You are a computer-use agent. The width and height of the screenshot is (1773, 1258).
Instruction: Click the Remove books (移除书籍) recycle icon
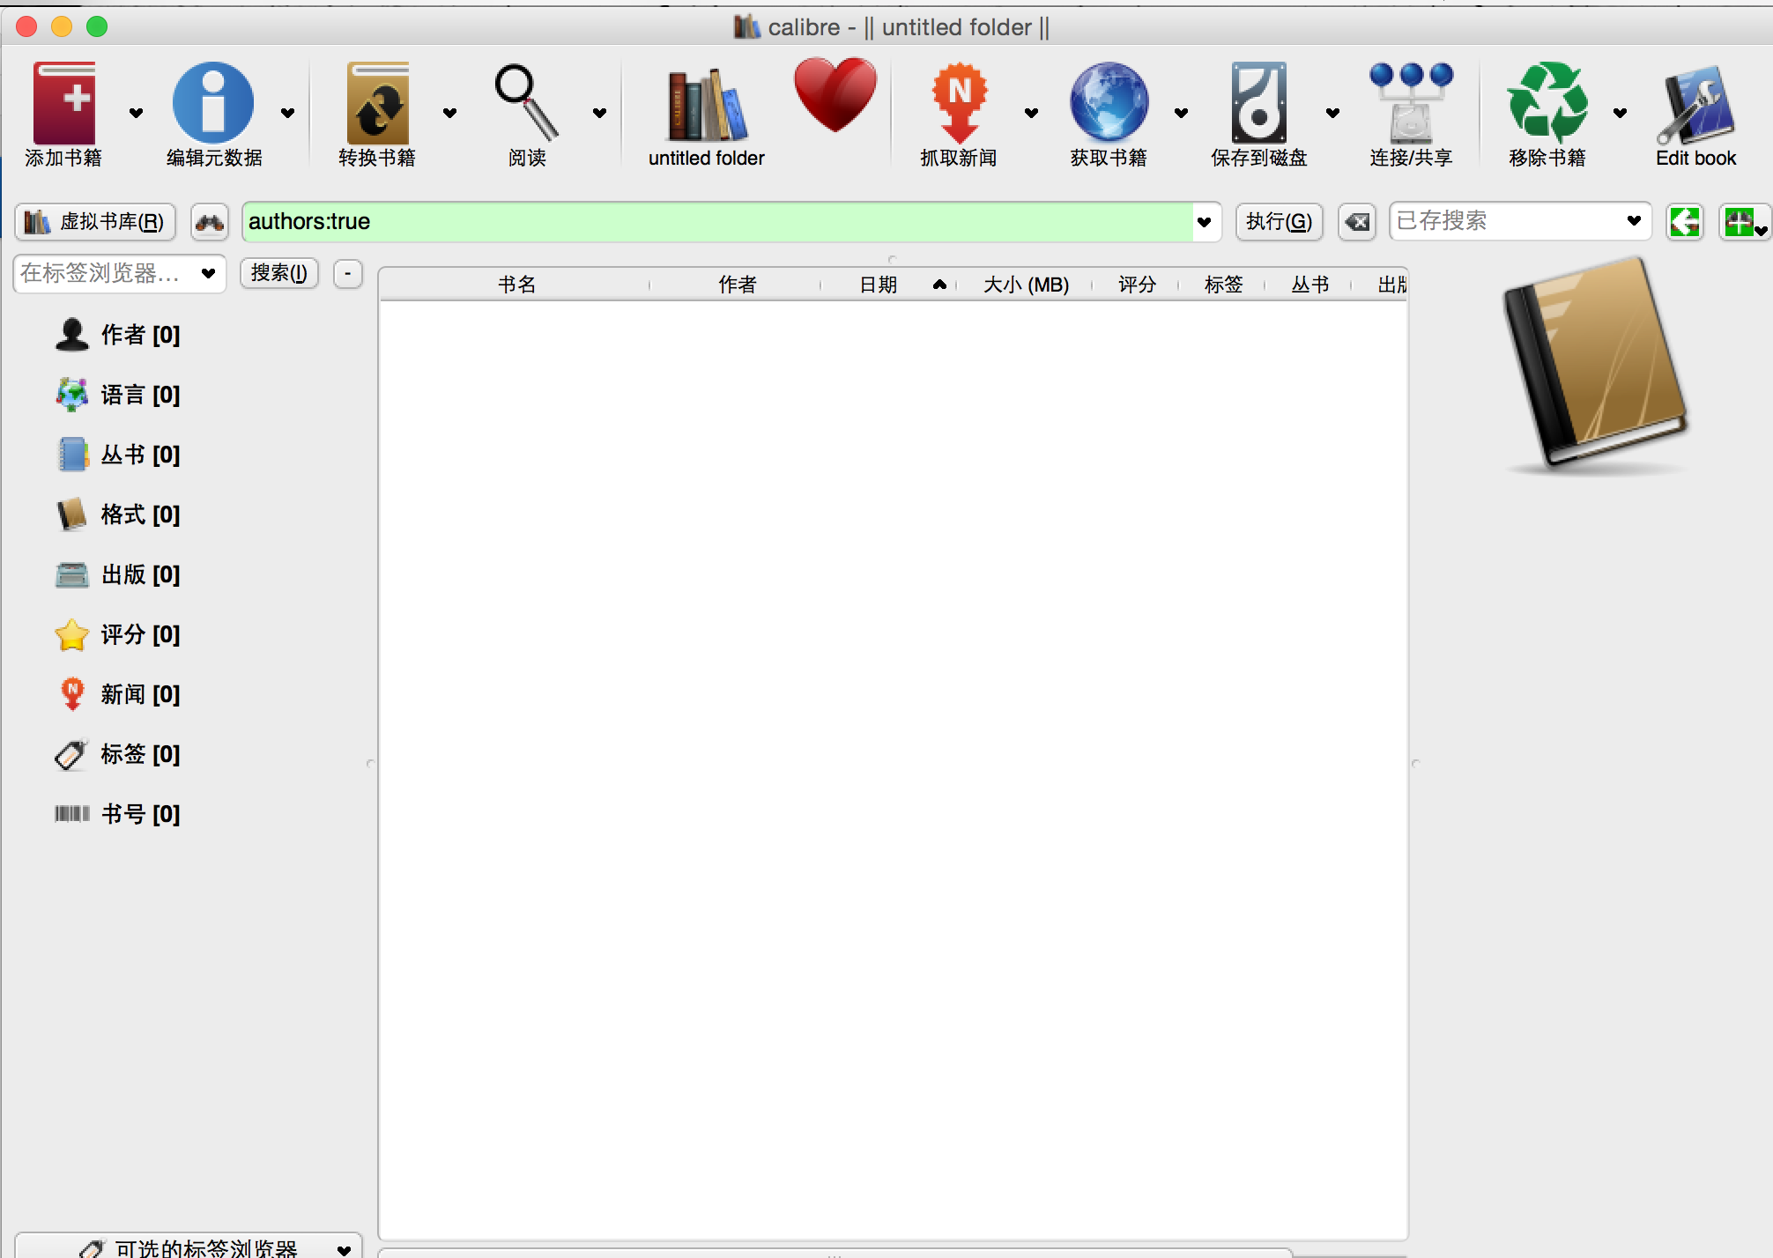[1547, 104]
